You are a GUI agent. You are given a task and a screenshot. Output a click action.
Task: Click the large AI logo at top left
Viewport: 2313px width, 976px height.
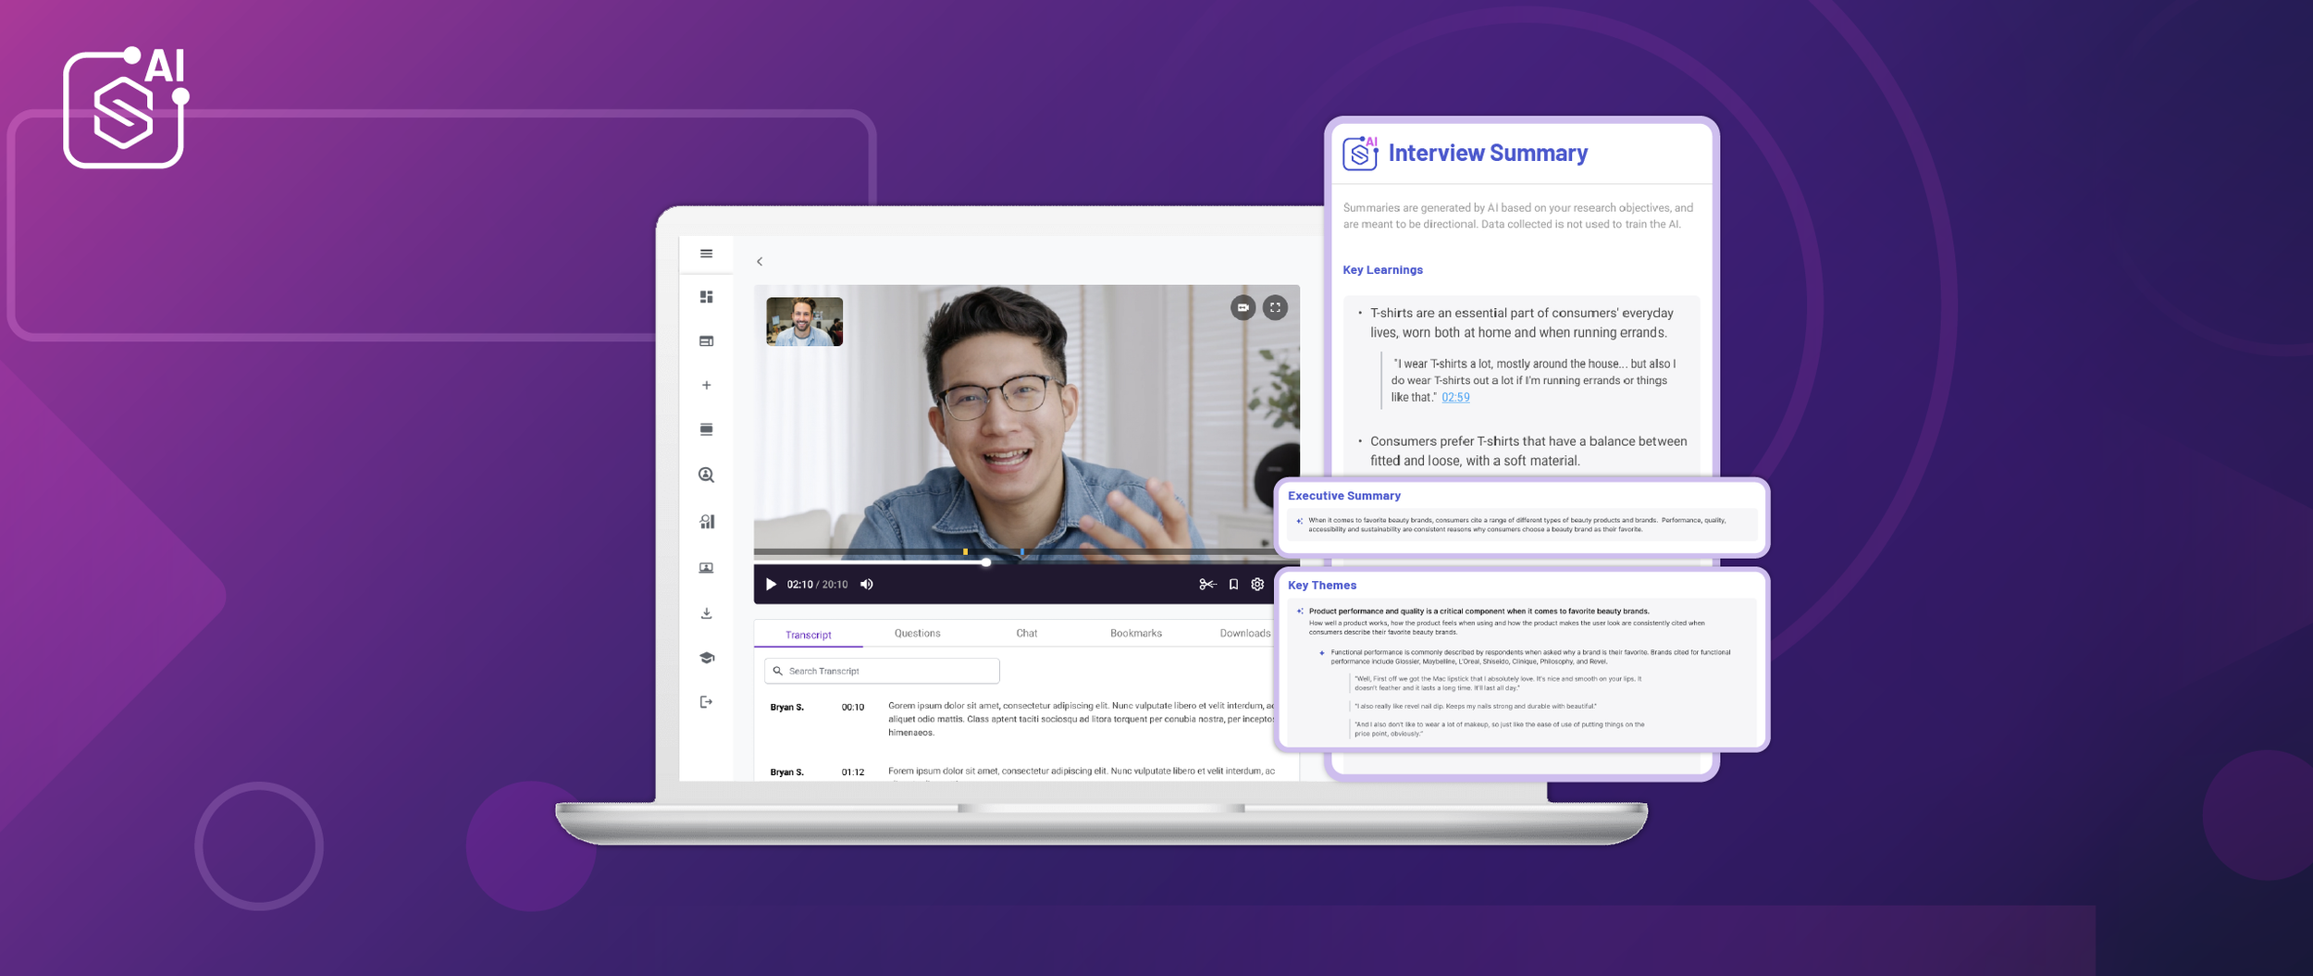[126, 107]
